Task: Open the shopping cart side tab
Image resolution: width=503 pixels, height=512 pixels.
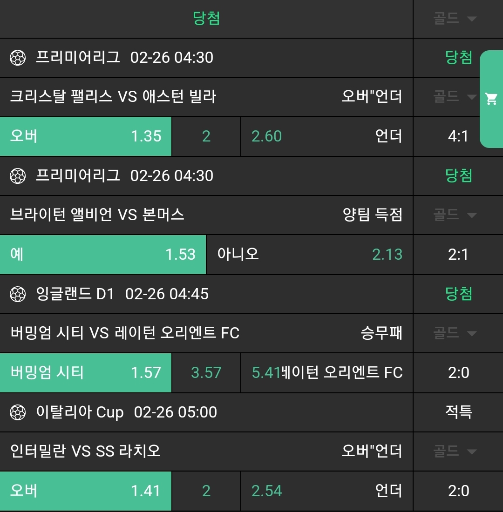Action: 491,99
